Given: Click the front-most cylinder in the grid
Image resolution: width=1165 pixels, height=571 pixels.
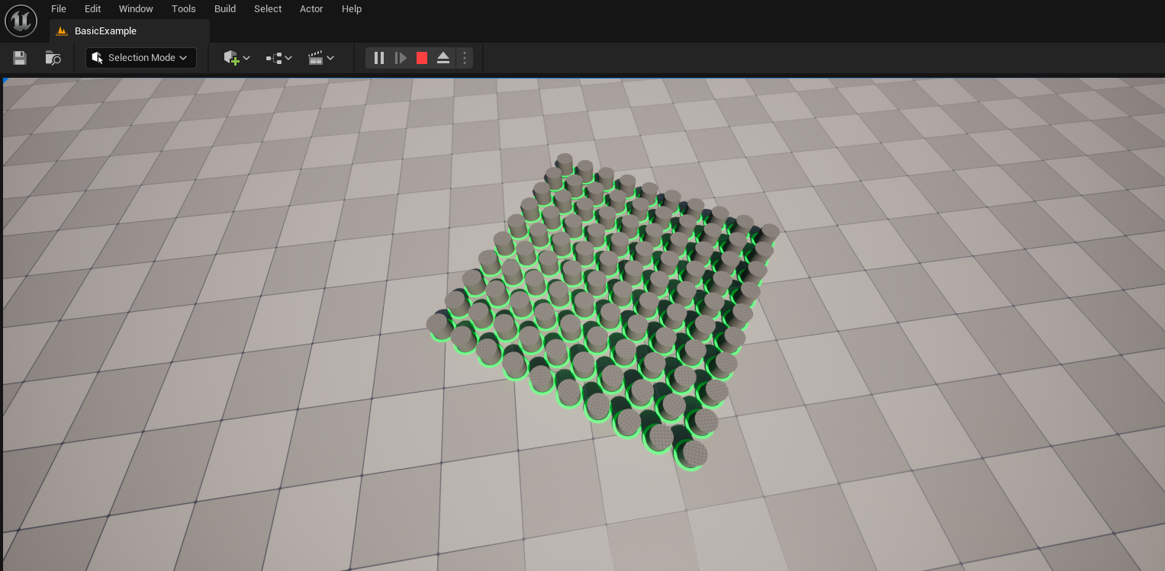Looking at the screenshot, I should click(x=693, y=454).
